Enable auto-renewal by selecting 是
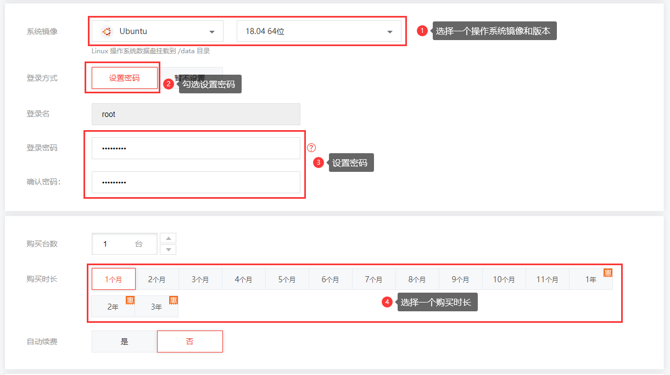 (x=124, y=342)
